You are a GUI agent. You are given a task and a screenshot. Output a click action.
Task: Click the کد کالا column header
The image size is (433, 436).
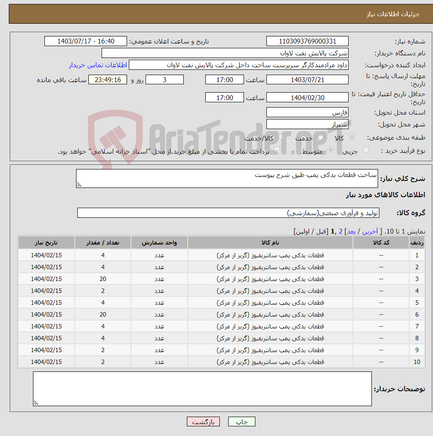(x=381, y=243)
